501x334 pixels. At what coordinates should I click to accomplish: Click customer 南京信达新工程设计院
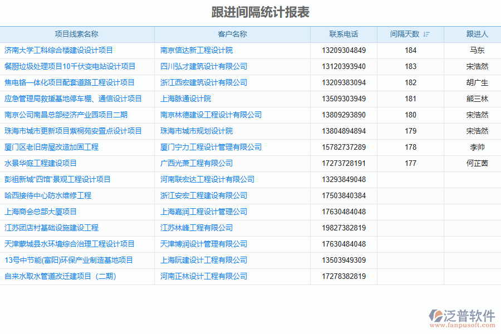coord(197,51)
